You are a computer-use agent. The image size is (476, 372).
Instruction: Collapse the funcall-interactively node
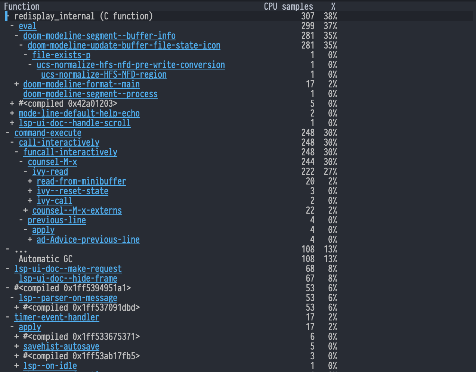click(x=16, y=152)
